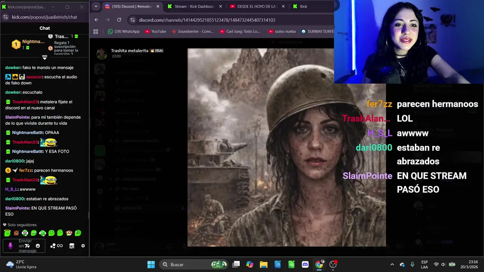Viewport: 484px width, 272px height.
Task: Open the Discord app from the taskbar
Action: (305, 264)
